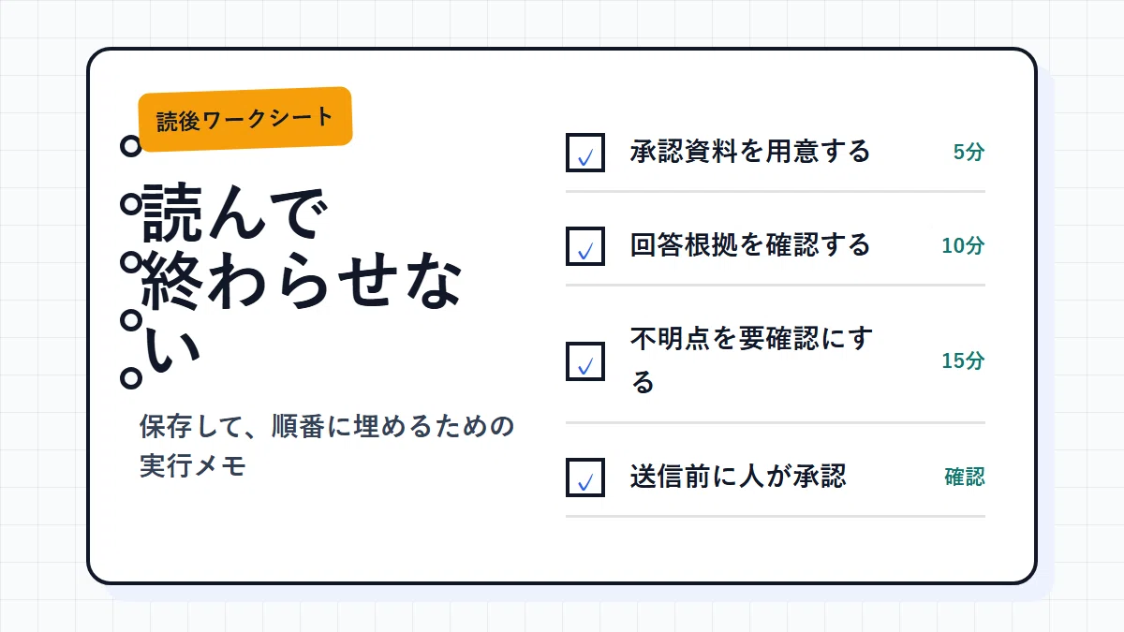Toggle the 不明点を要確認にする checkbox
The height and width of the screenshot is (632, 1124).
(x=585, y=360)
